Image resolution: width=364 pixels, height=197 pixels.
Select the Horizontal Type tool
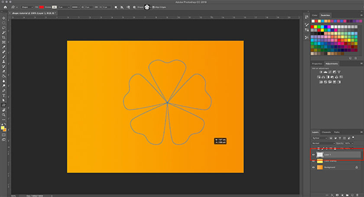coord(4,95)
